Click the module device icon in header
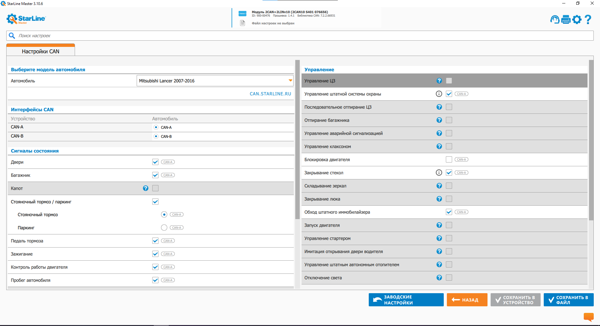This screenshot has width=600, height=326. (x=242, y=13)
